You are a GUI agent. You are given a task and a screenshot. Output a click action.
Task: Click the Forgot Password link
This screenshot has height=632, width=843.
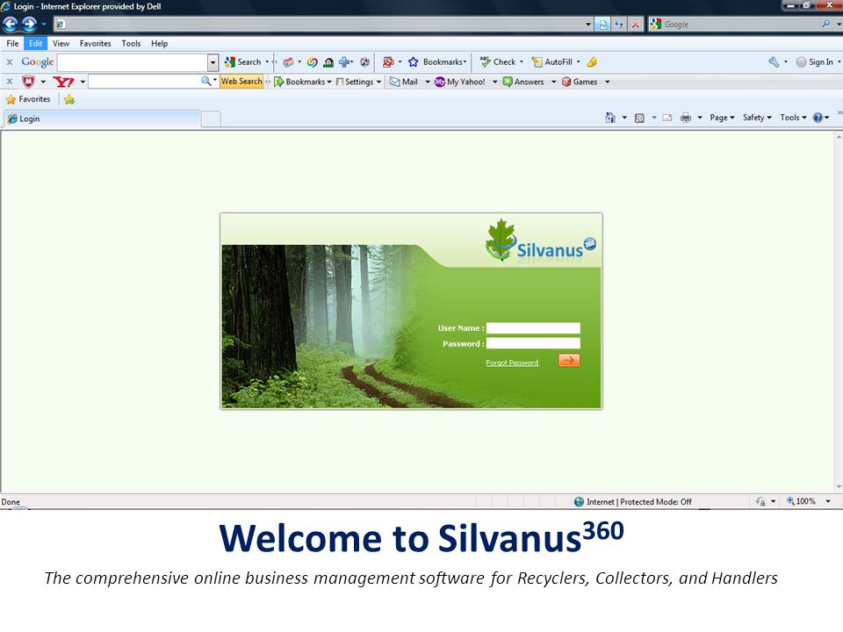pos(512,363)
